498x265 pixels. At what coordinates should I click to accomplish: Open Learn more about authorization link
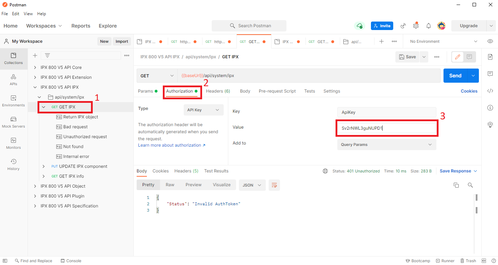click(172, 145)
